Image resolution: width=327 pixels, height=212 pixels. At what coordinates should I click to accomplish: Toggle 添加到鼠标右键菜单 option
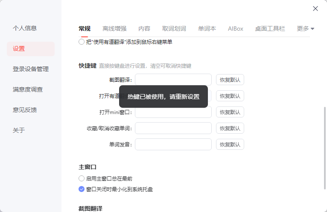tap(82, 42)
